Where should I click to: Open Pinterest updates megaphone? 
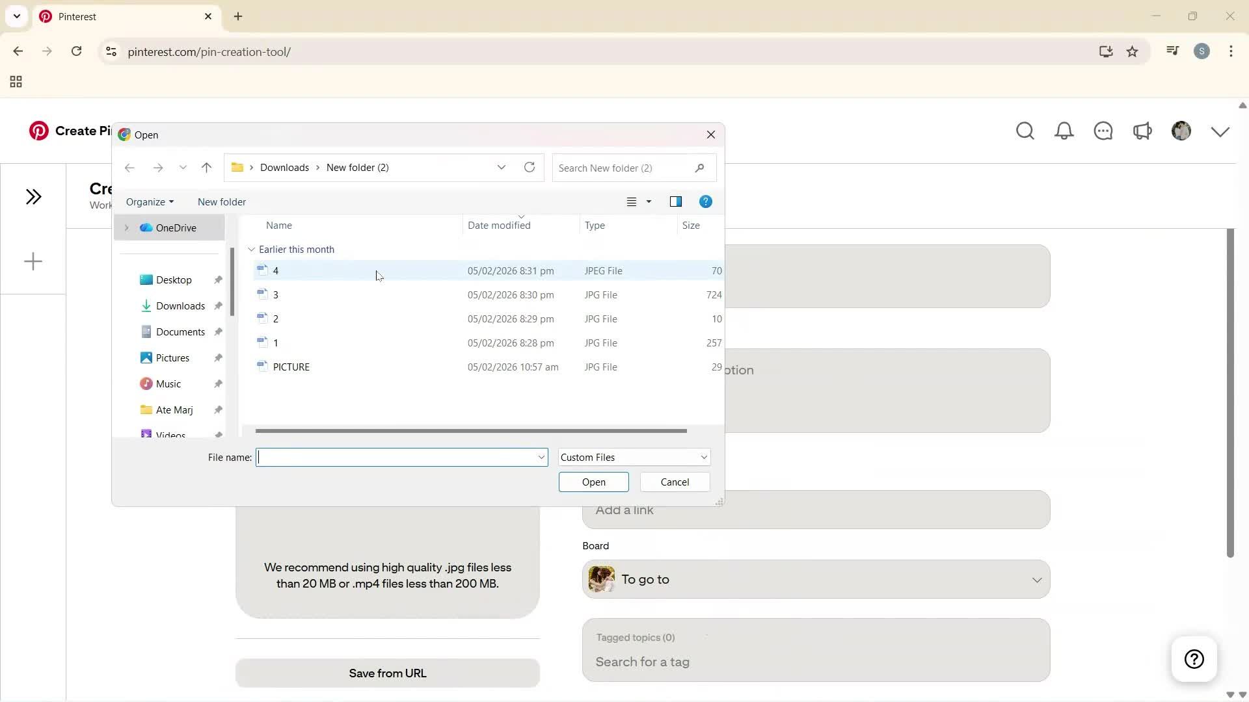click(1143, 131)
